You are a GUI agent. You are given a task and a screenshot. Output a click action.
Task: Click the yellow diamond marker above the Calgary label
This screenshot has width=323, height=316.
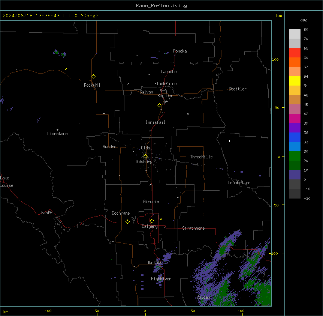[152, 221]
